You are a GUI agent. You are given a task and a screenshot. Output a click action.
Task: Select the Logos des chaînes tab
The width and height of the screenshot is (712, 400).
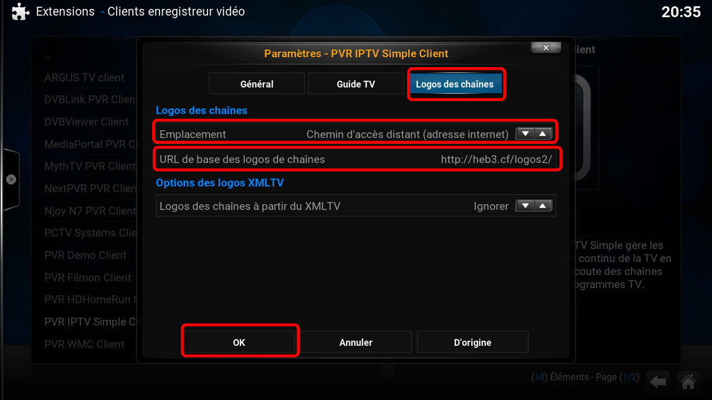pyautogui.click(x=455, y=84)
